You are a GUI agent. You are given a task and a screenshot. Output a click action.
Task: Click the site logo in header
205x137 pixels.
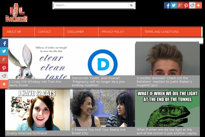(x=16, y=13)
